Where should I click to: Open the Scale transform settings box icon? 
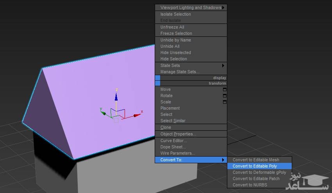pos(225,102)
